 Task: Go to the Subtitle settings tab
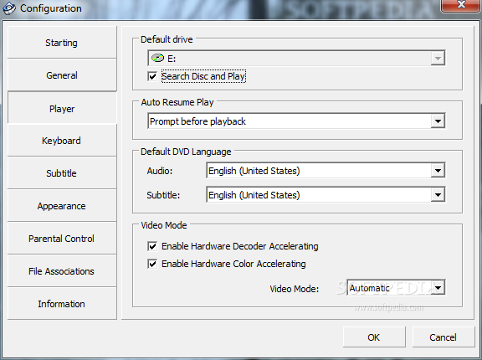tap(62, 173)
